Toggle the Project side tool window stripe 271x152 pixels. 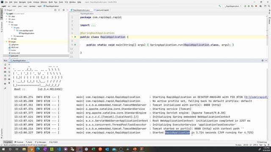tap(2, 14)
